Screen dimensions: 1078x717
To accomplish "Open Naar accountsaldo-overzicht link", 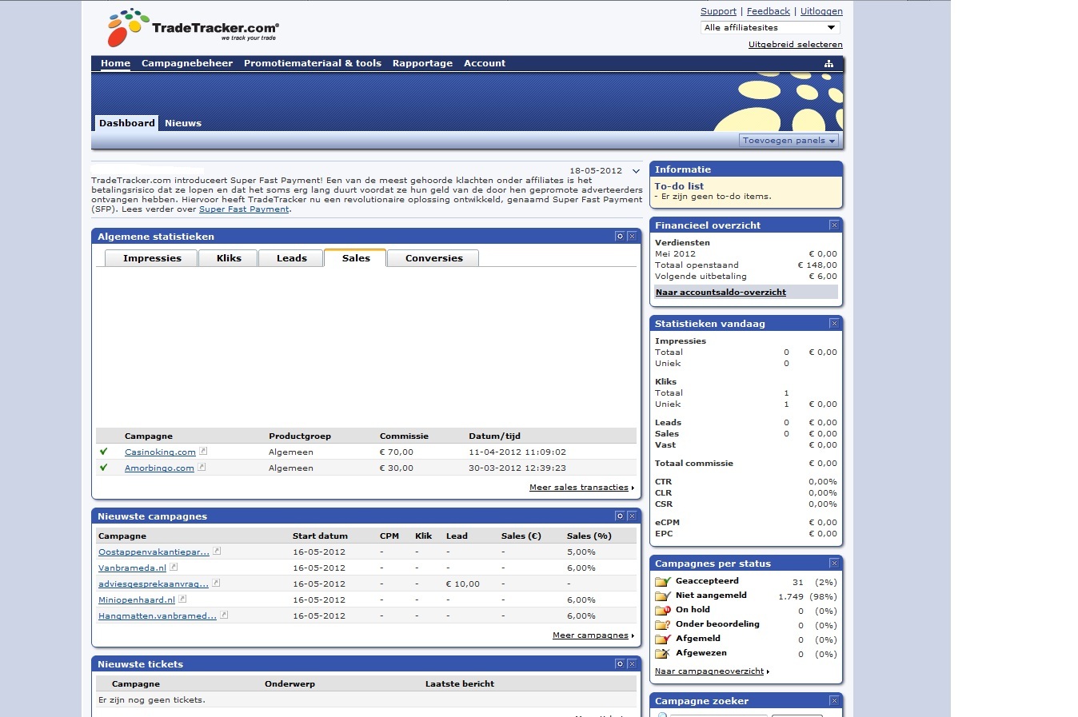I will pyautogui.click(x=721, y=293).
